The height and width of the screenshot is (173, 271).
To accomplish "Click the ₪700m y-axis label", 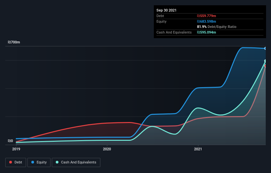I will tap(14, 42).
